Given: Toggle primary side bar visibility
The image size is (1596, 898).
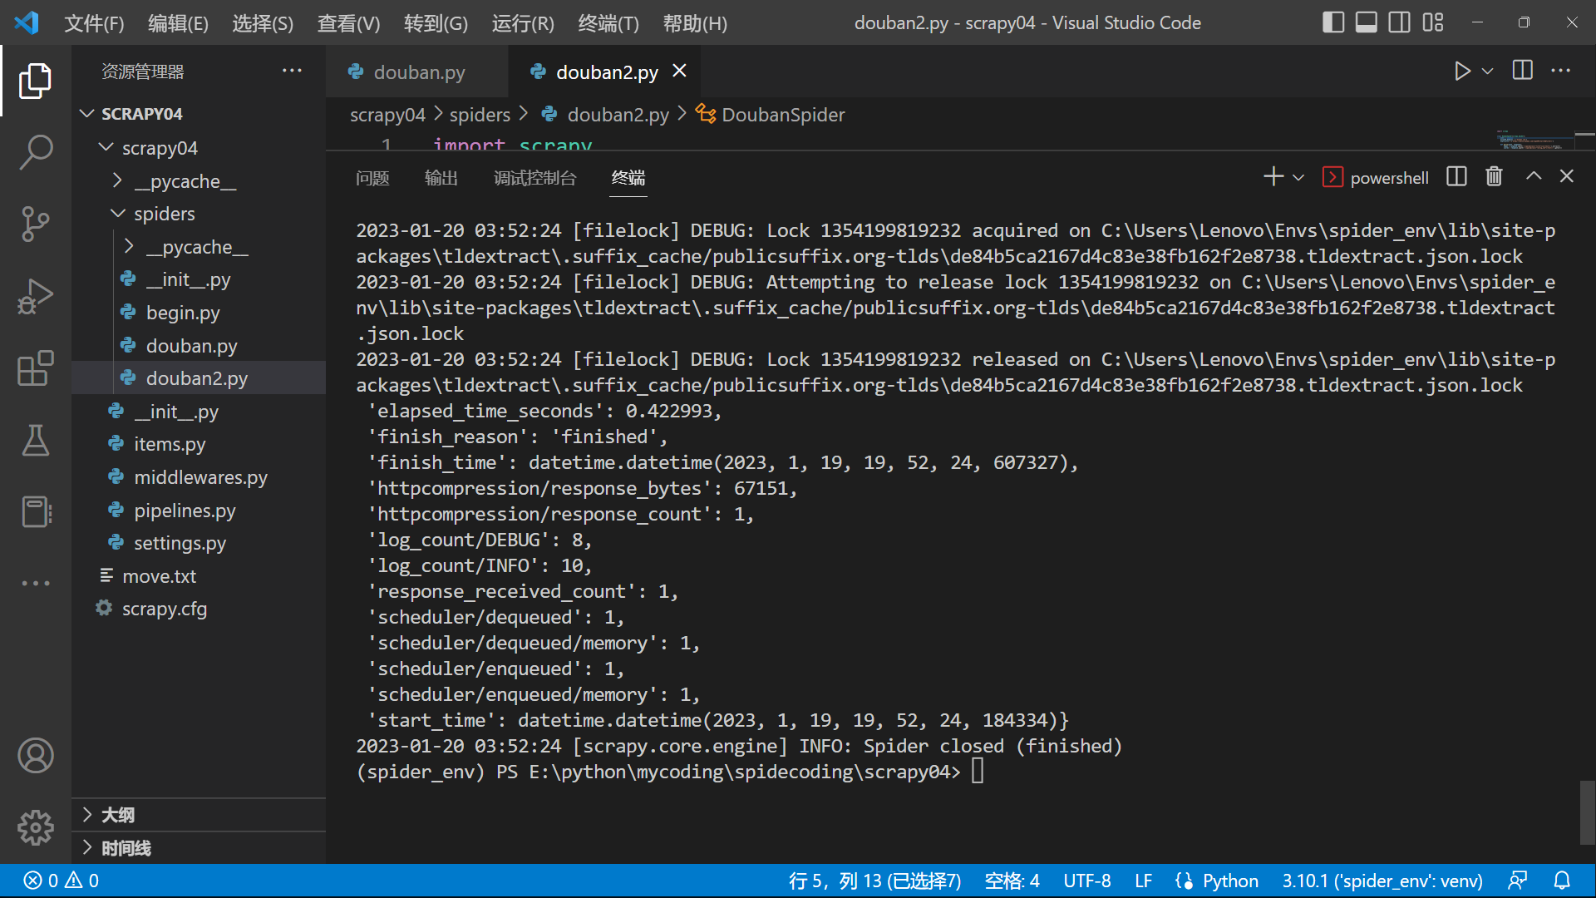Looking at the screenshot, I should click(x=1332, y=22).
